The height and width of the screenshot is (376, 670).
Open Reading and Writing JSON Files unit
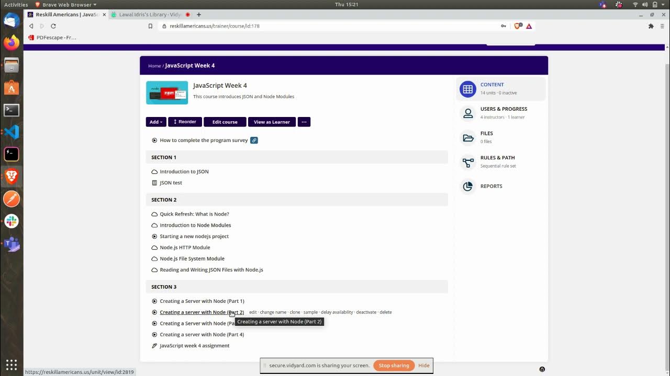(x=211, y=270)
